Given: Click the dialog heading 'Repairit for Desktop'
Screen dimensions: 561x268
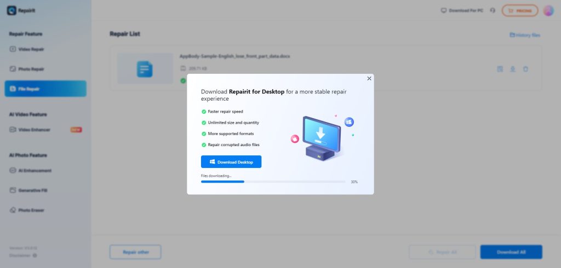Looking at the screenshot, I should point(256,91).
